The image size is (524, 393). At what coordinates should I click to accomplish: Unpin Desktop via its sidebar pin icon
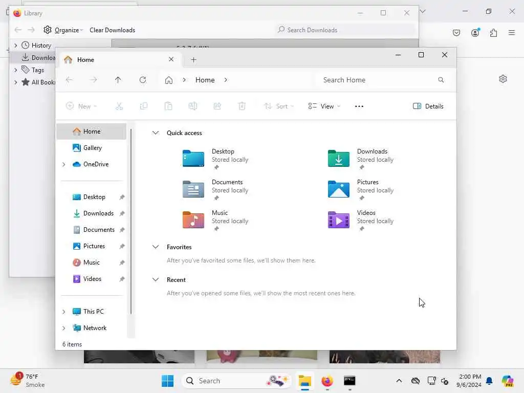122,197
